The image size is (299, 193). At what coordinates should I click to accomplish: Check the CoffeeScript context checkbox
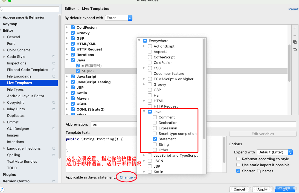click(x=150, y=57)
